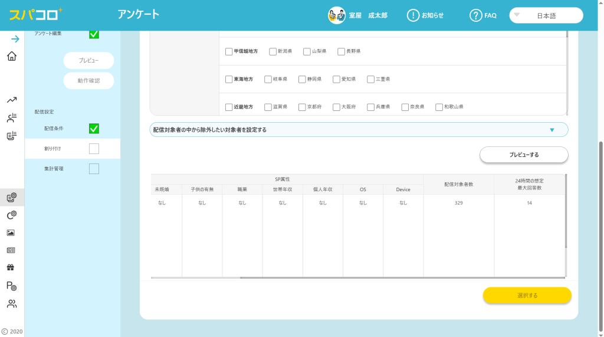Check the 京都府 checkbox
The width and height of the screenshot is (604, 337).
point(302,107)
